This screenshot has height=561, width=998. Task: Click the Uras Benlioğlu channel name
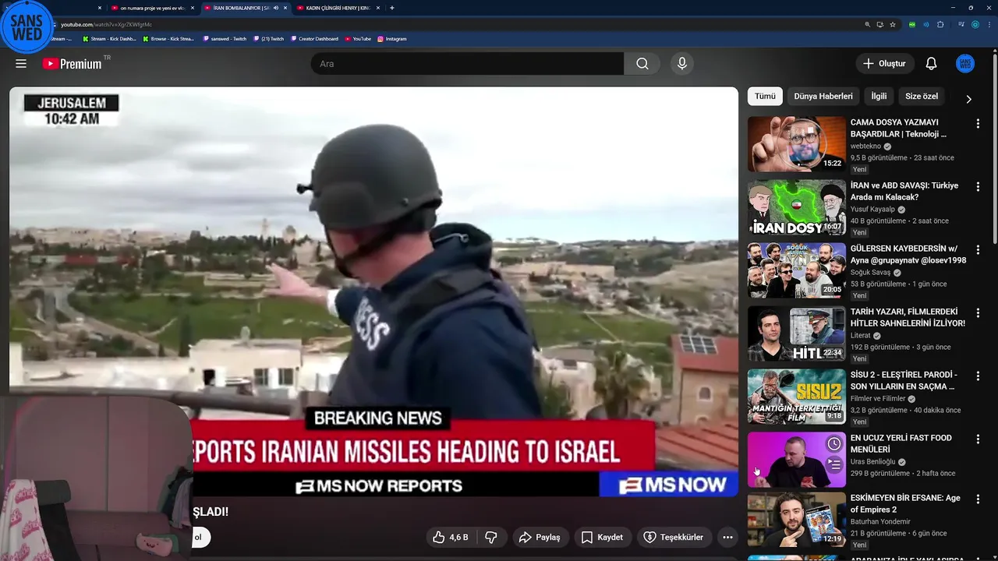872,462
